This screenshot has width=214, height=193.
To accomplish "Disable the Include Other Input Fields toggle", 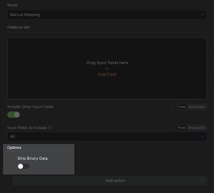I will tap(14, 115).
